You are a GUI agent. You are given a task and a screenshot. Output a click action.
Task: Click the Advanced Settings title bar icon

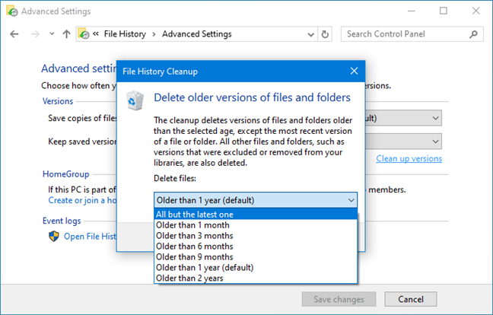(11, 11)
